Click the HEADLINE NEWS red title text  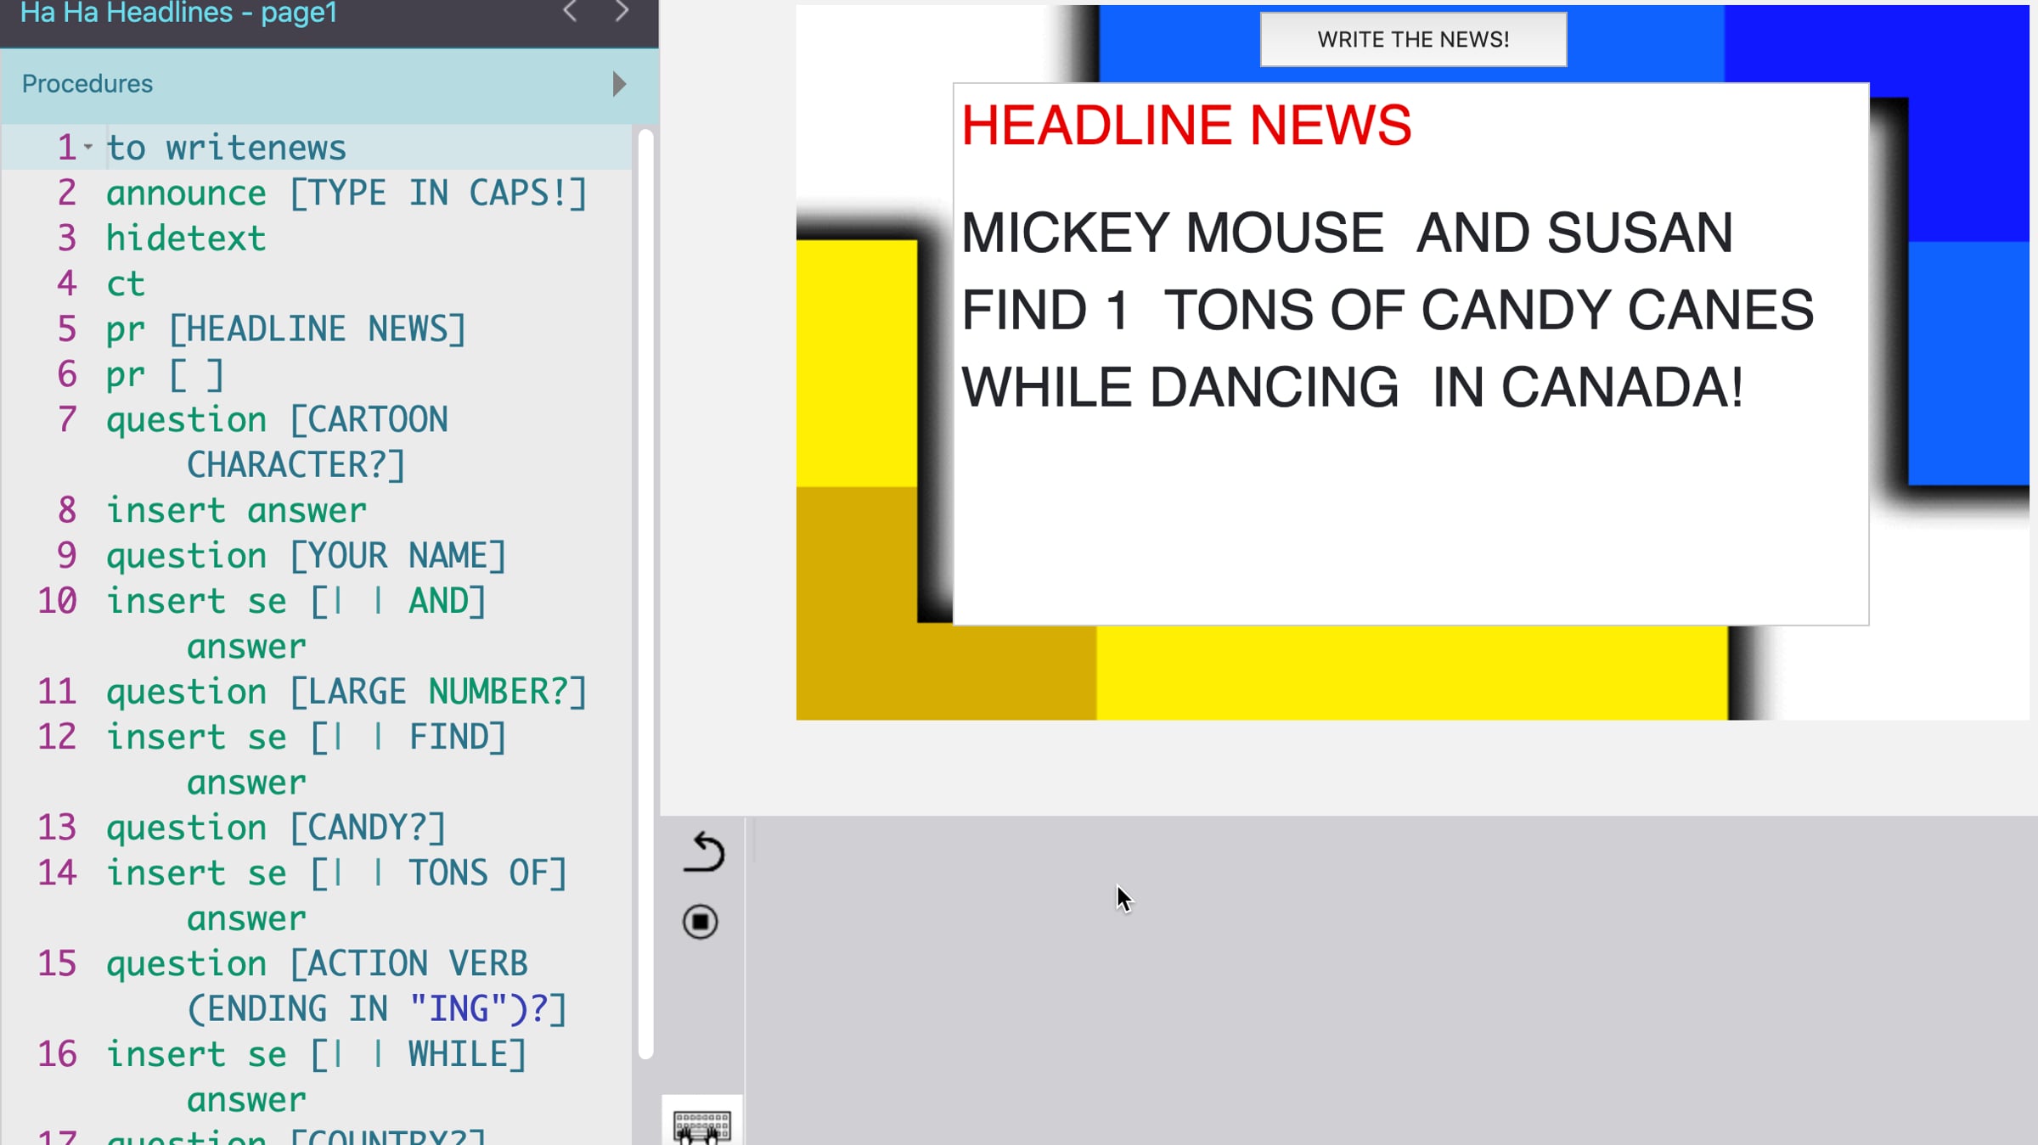(x=1186, y=126)
